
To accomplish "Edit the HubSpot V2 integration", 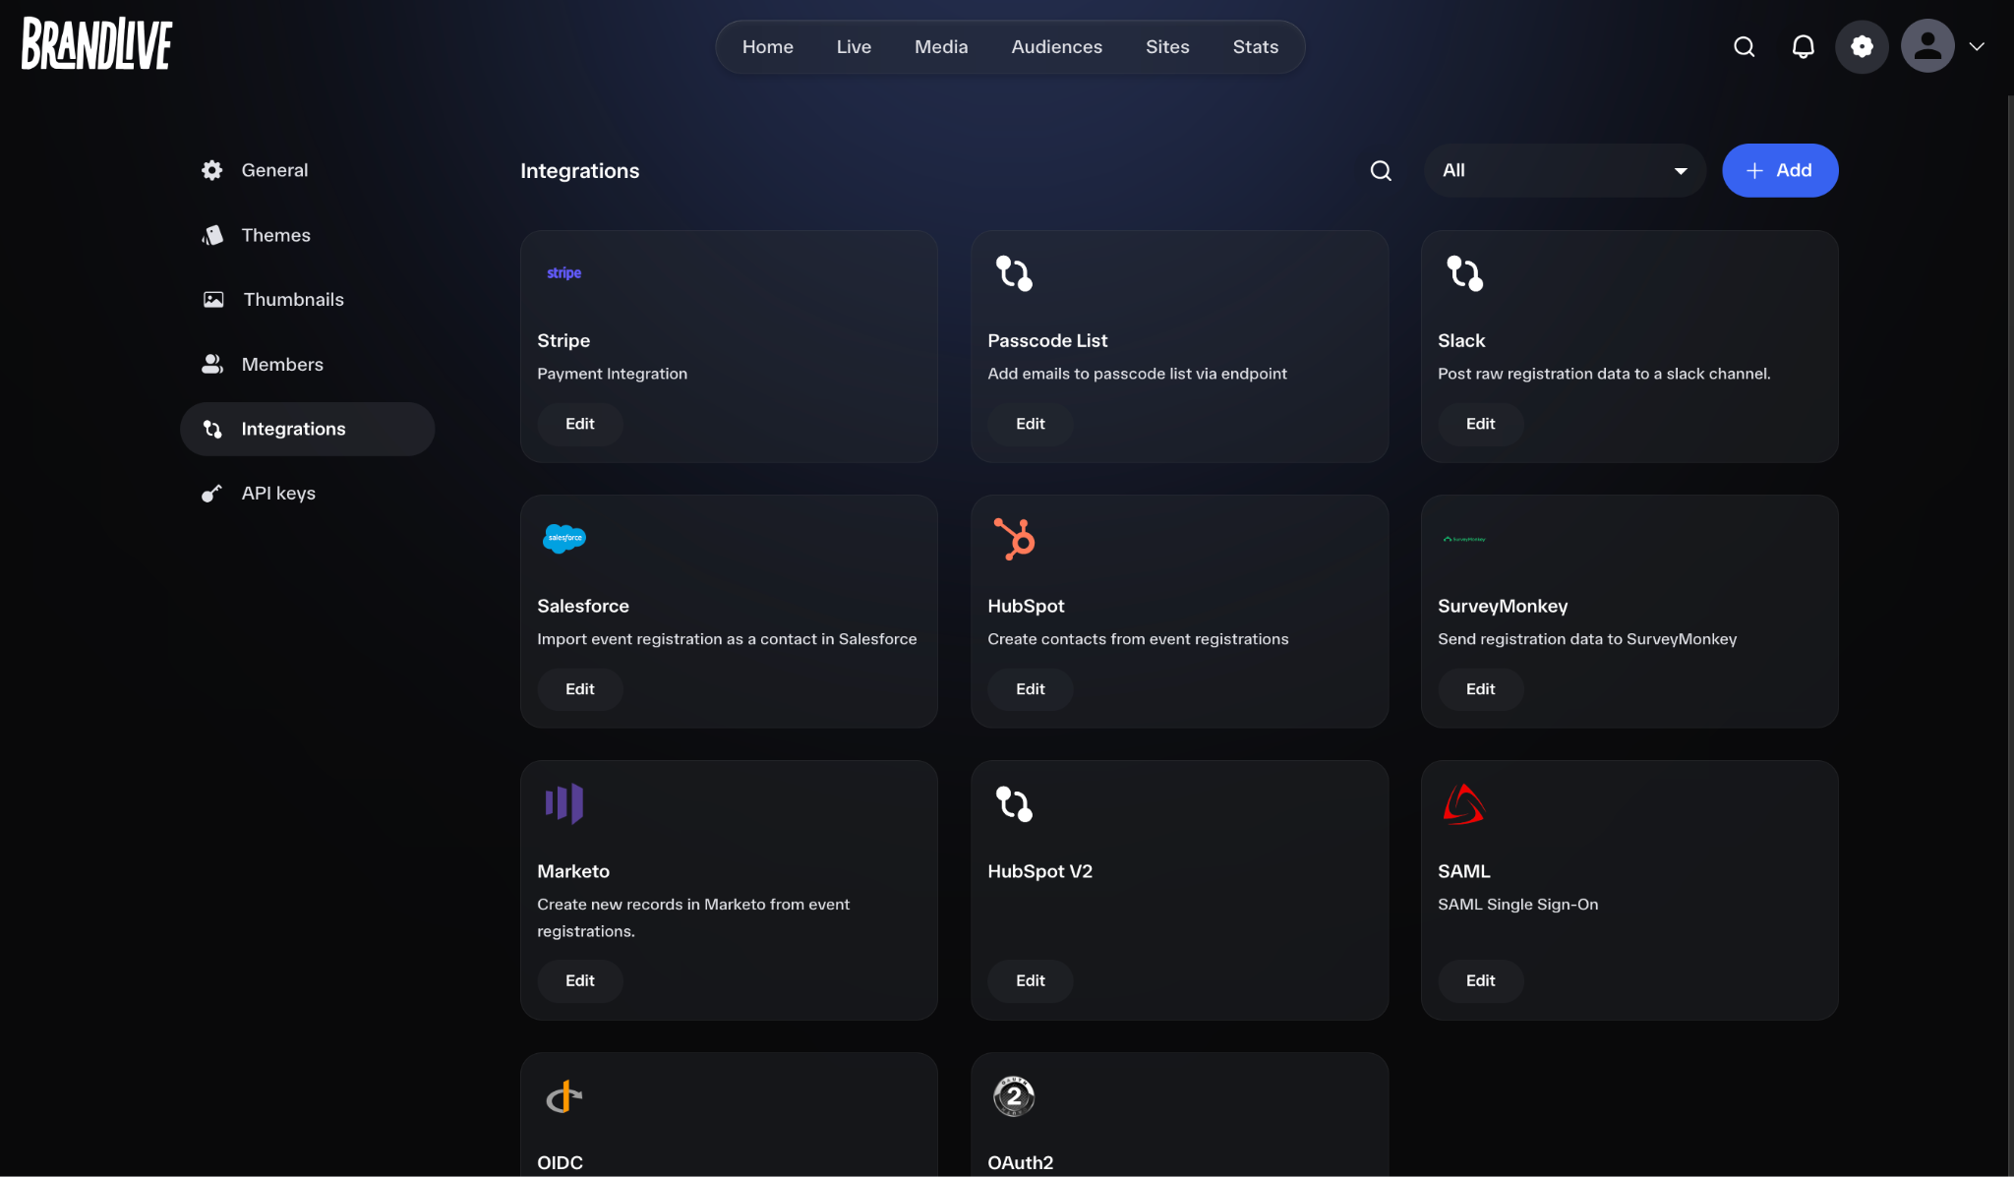I will tap(1031, 980).
